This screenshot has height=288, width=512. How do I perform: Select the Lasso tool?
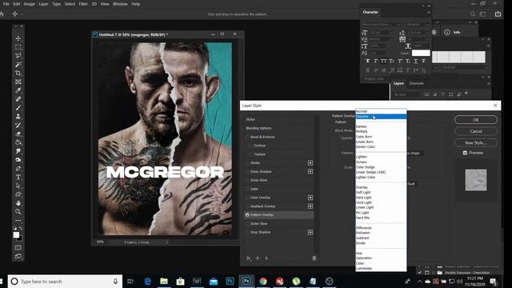18,55
